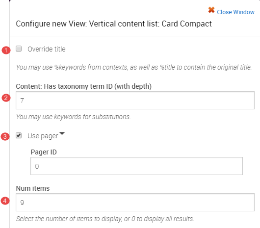
Task: Click the Num items input field
Action: [135, 202]
